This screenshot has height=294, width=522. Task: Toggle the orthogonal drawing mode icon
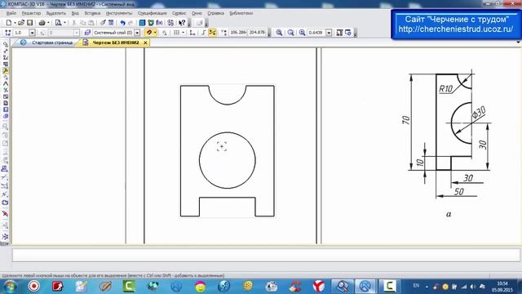pyautogui.click(x=203, y=33)
